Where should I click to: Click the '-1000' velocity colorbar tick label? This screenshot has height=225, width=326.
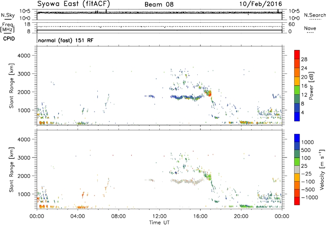click(x=310, y=197)
